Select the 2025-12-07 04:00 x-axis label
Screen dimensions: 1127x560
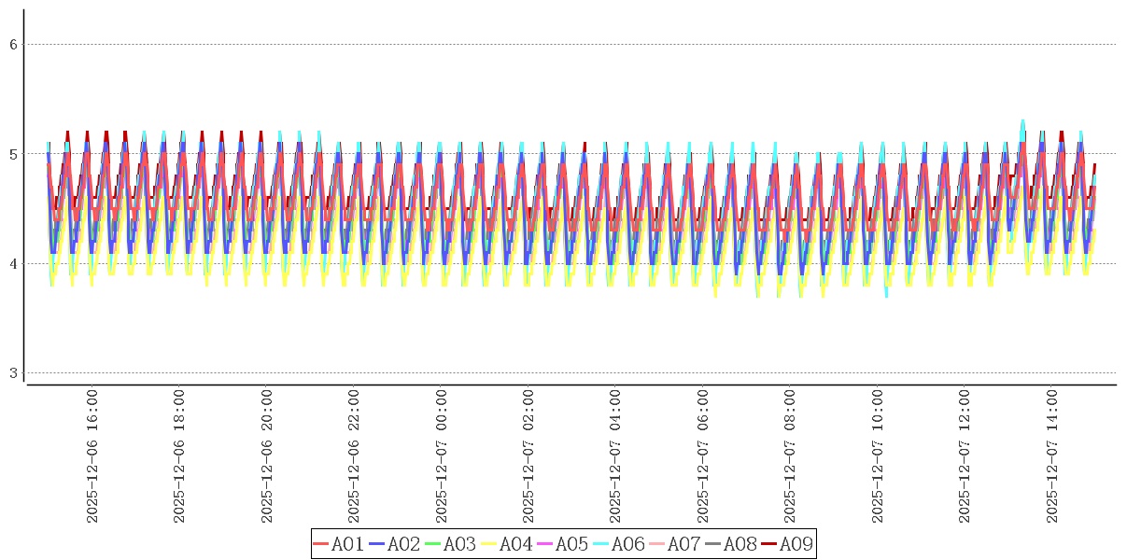pyautogui.click(x=615, y=456)
